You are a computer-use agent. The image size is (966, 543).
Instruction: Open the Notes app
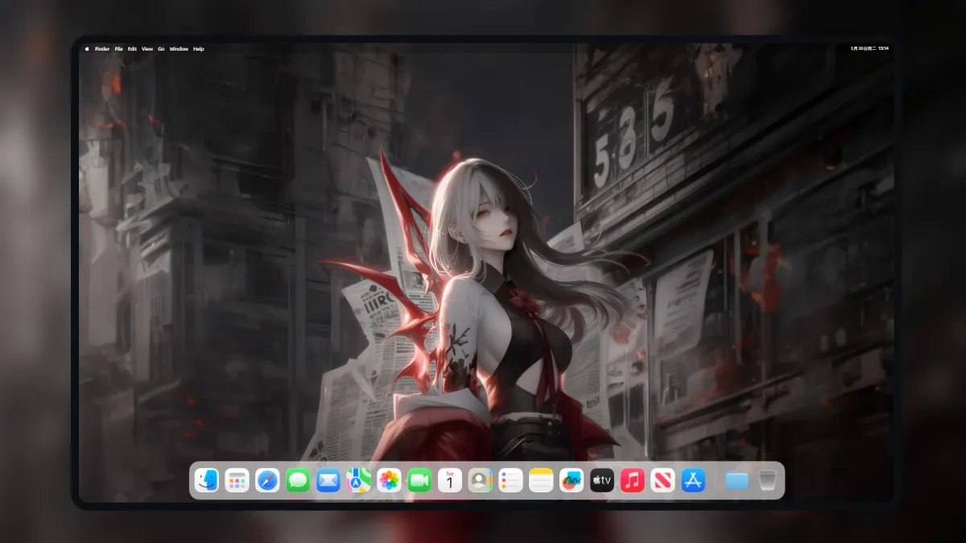pyautogui.click(x=541, y=480)
